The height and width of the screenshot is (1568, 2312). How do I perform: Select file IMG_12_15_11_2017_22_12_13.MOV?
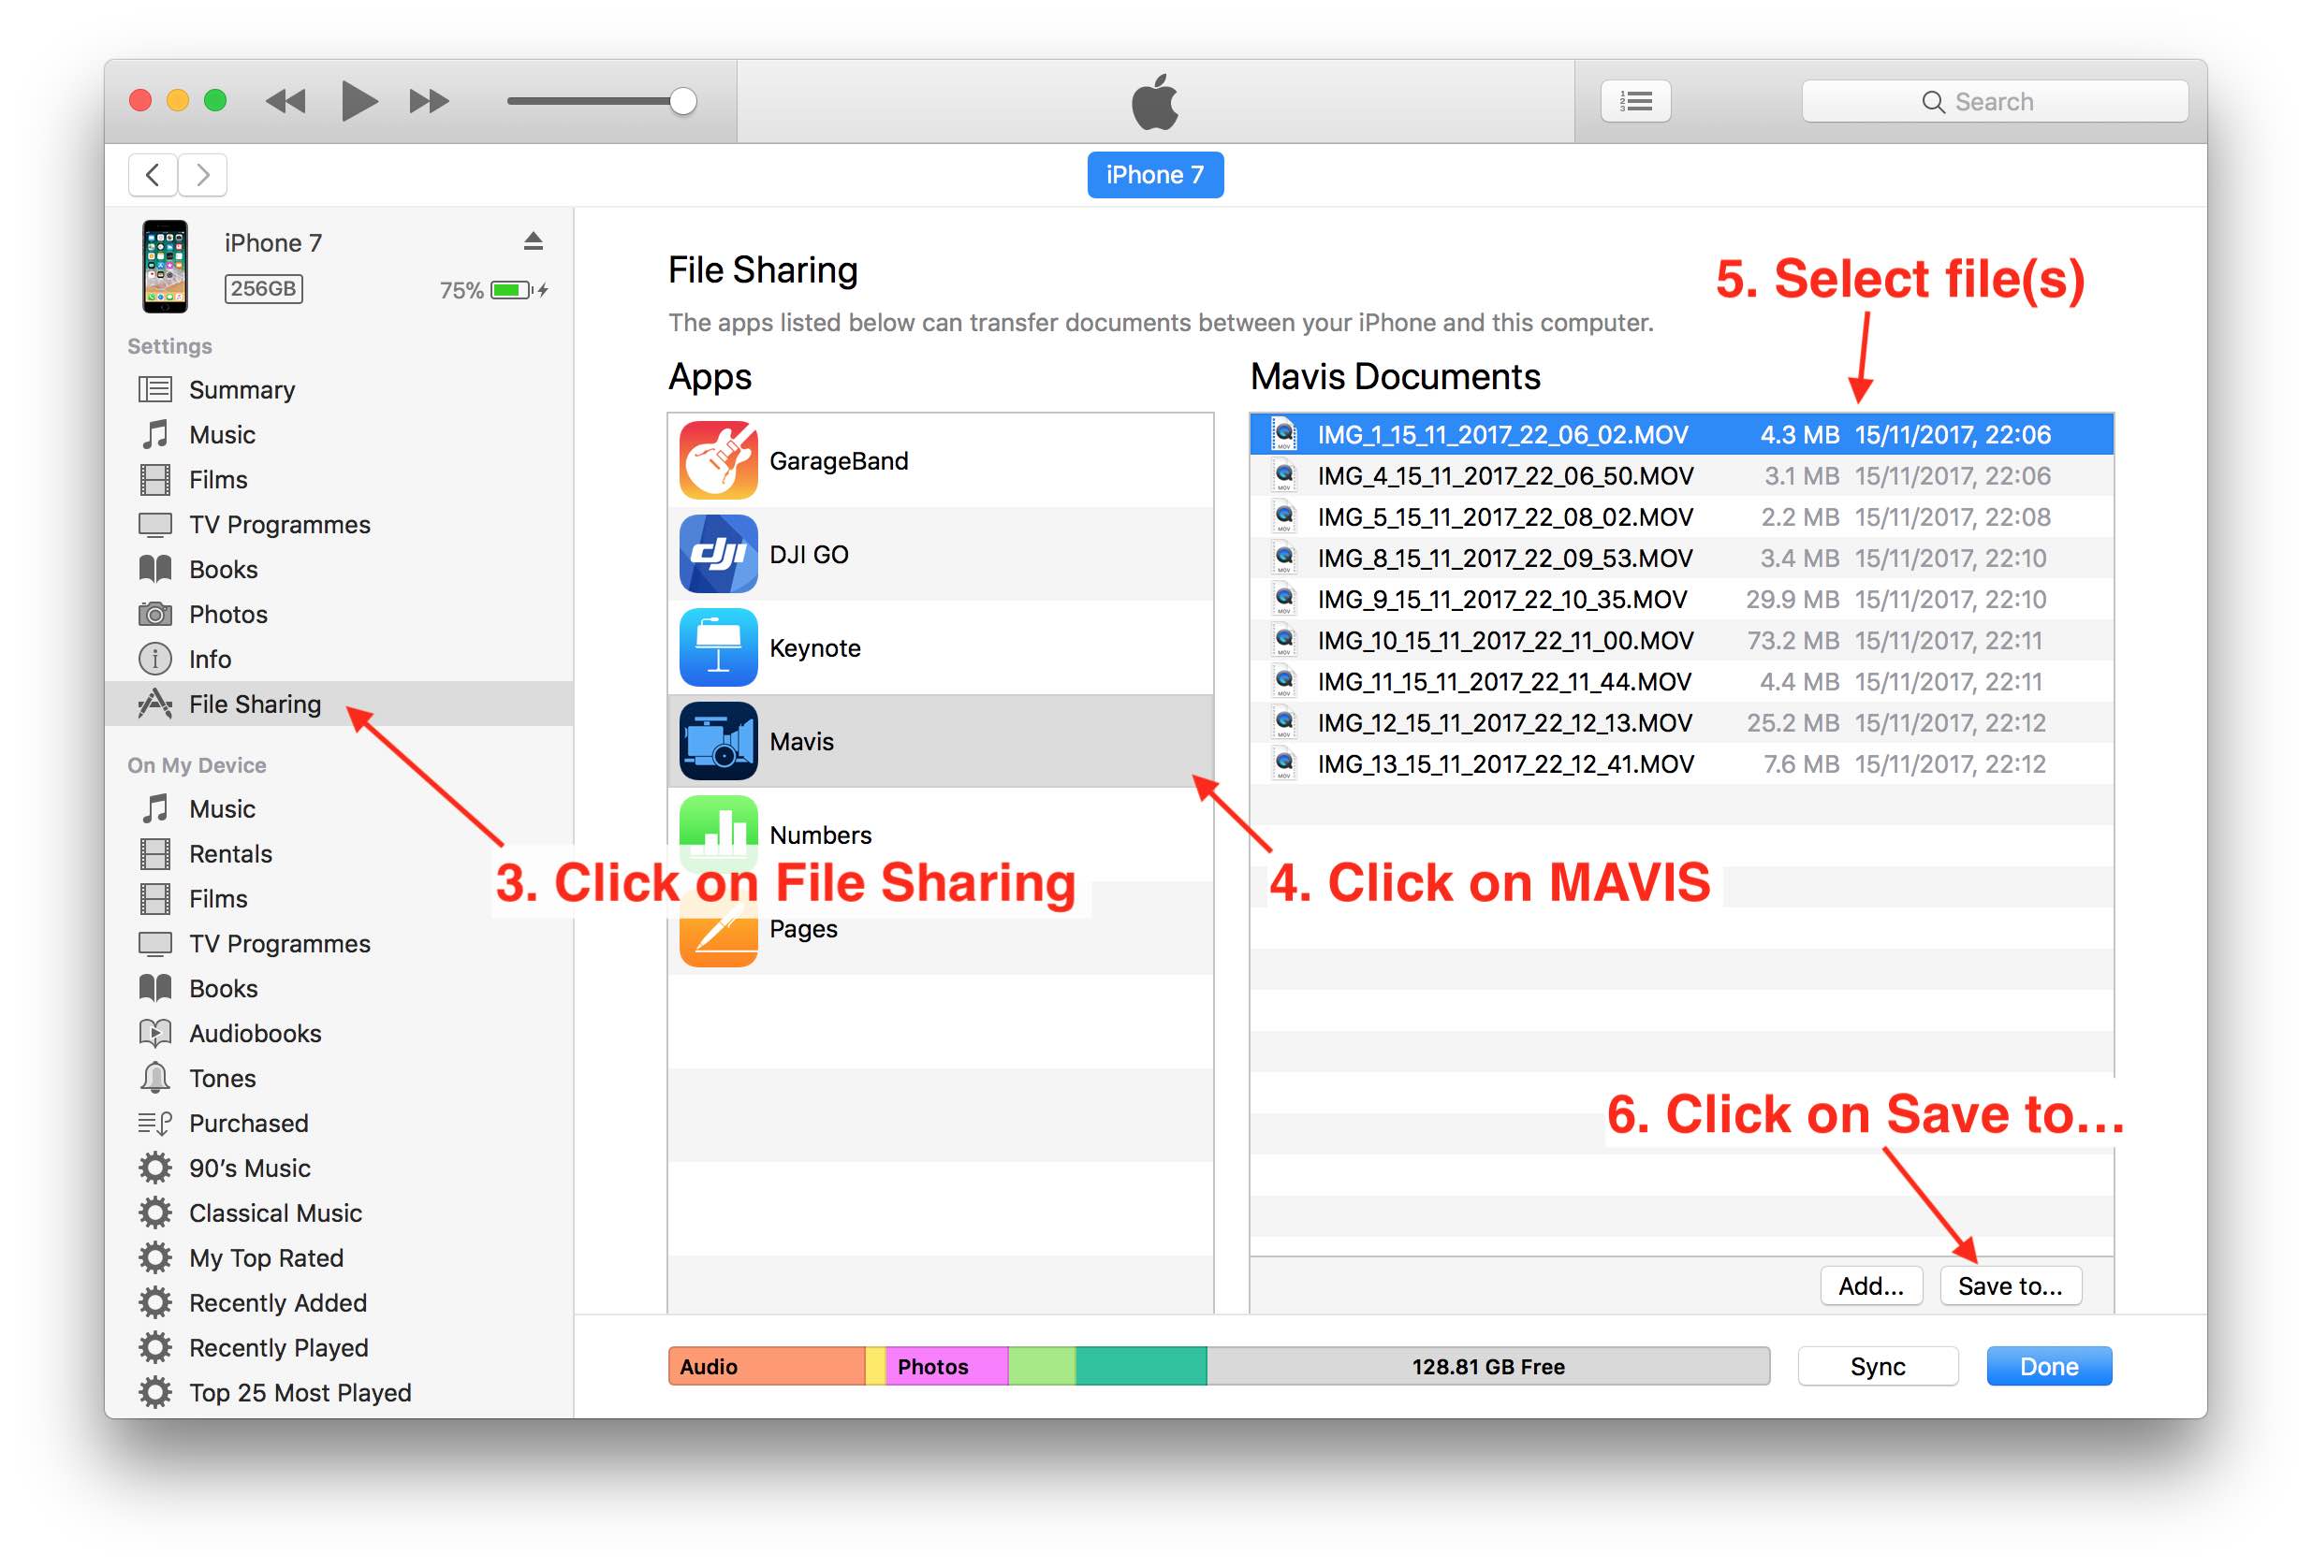[1681, 723]
